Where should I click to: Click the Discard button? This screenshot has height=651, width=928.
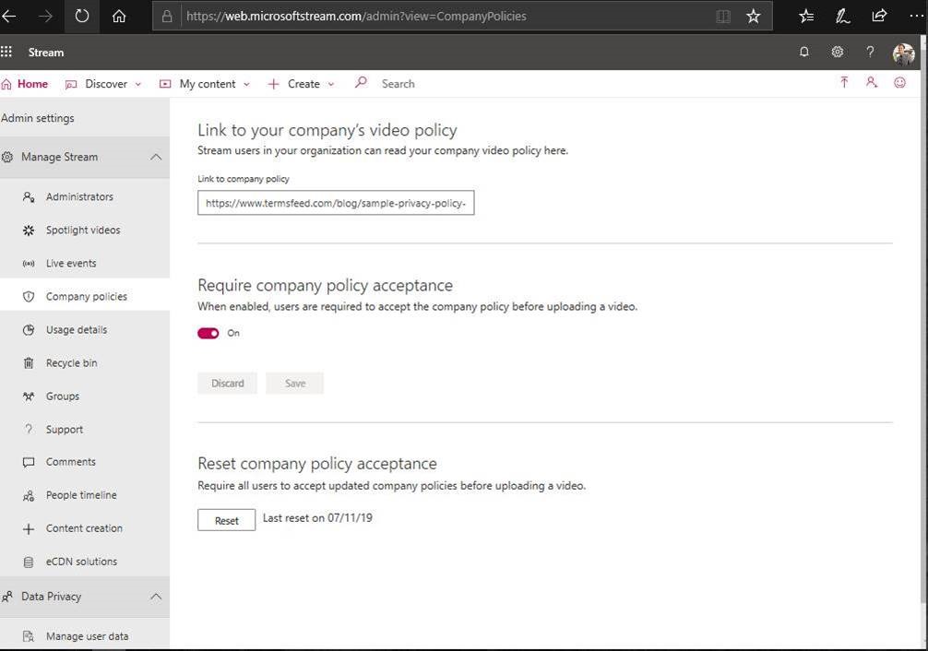coord(227,384)
